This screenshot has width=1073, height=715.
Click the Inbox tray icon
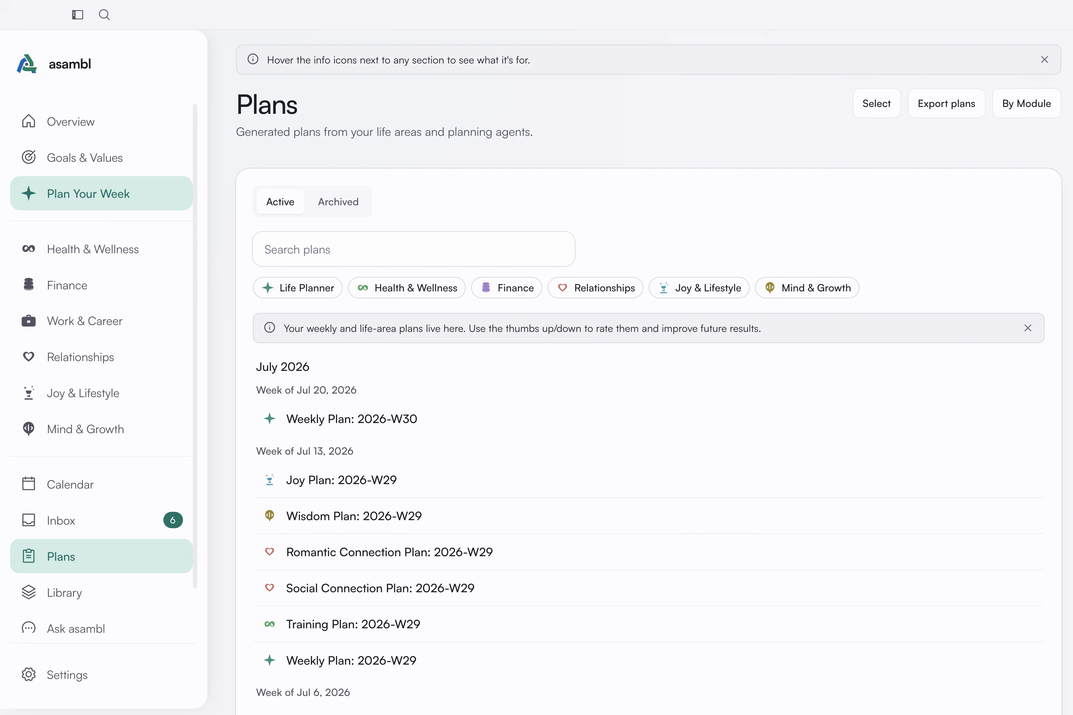coord(29,520)
